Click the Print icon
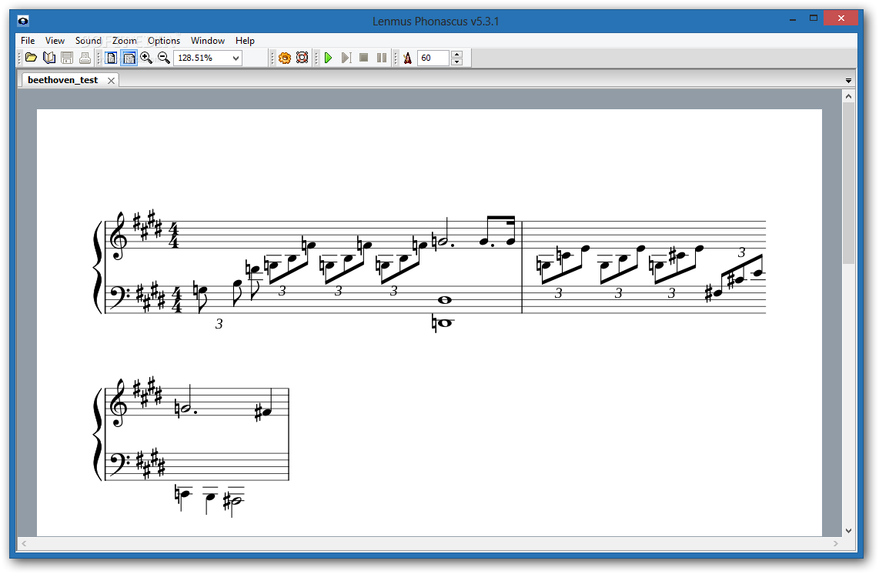Image resolution: width=879 pixels, height=574 pixels. [x=85, y=58]
